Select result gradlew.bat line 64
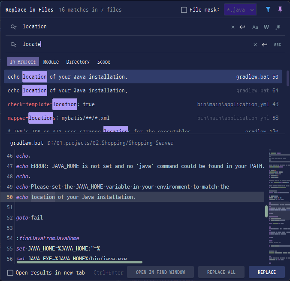 [143, 90]
